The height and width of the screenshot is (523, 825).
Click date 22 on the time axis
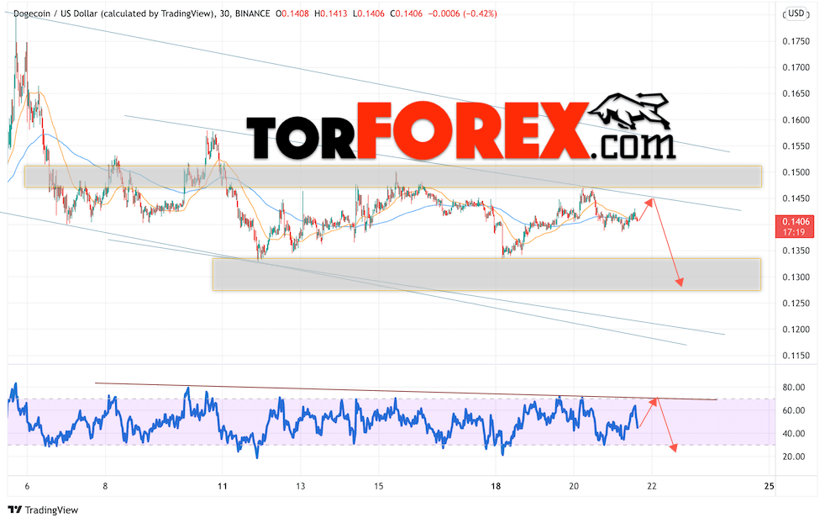click(x=652, y=486)
